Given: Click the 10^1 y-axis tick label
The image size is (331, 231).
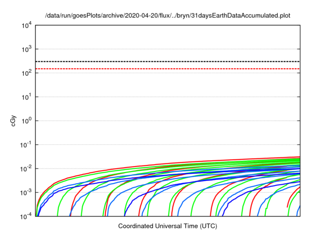Looking at the screenshot, I should pyautogui.click(x=27, y=97).
